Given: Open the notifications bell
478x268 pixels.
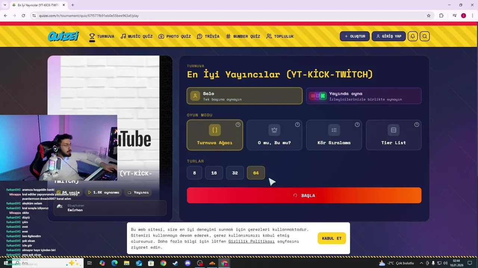Looking at the screenshot, I should coord(413,36).
